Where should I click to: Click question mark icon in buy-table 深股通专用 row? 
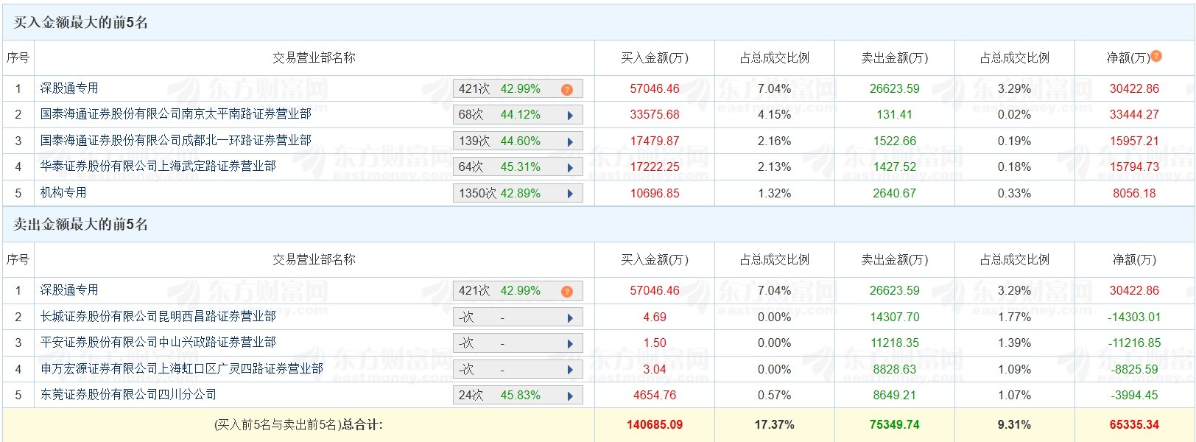click(566, 89)
